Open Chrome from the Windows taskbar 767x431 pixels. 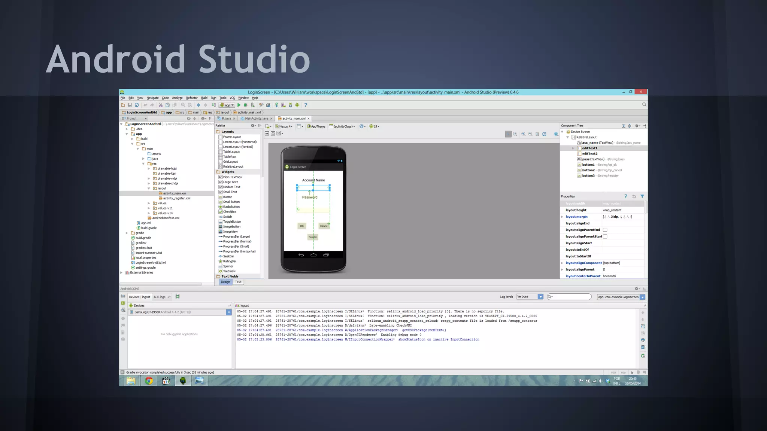coord(149,381)
